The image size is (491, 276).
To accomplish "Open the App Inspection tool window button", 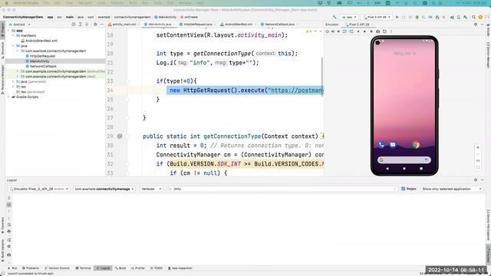I will click(180, 268).
